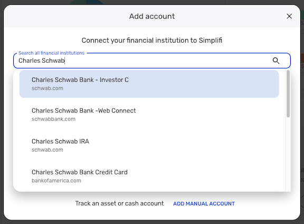The height and width of the screenshot is (224, 304).
Task: Click the 'Search all financial institutions' label
Action: tap(51, 53)
